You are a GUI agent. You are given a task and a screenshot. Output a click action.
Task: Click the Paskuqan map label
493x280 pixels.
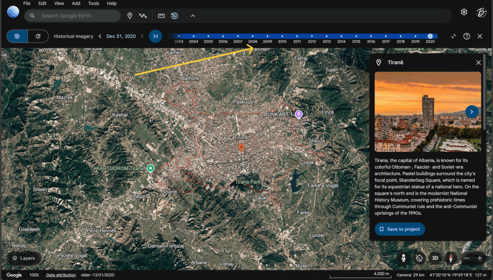(244, 102)
